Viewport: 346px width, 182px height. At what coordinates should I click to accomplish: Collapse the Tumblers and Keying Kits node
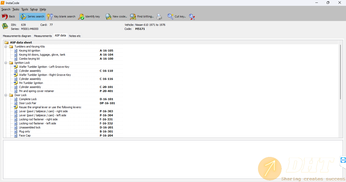(6, 47)
